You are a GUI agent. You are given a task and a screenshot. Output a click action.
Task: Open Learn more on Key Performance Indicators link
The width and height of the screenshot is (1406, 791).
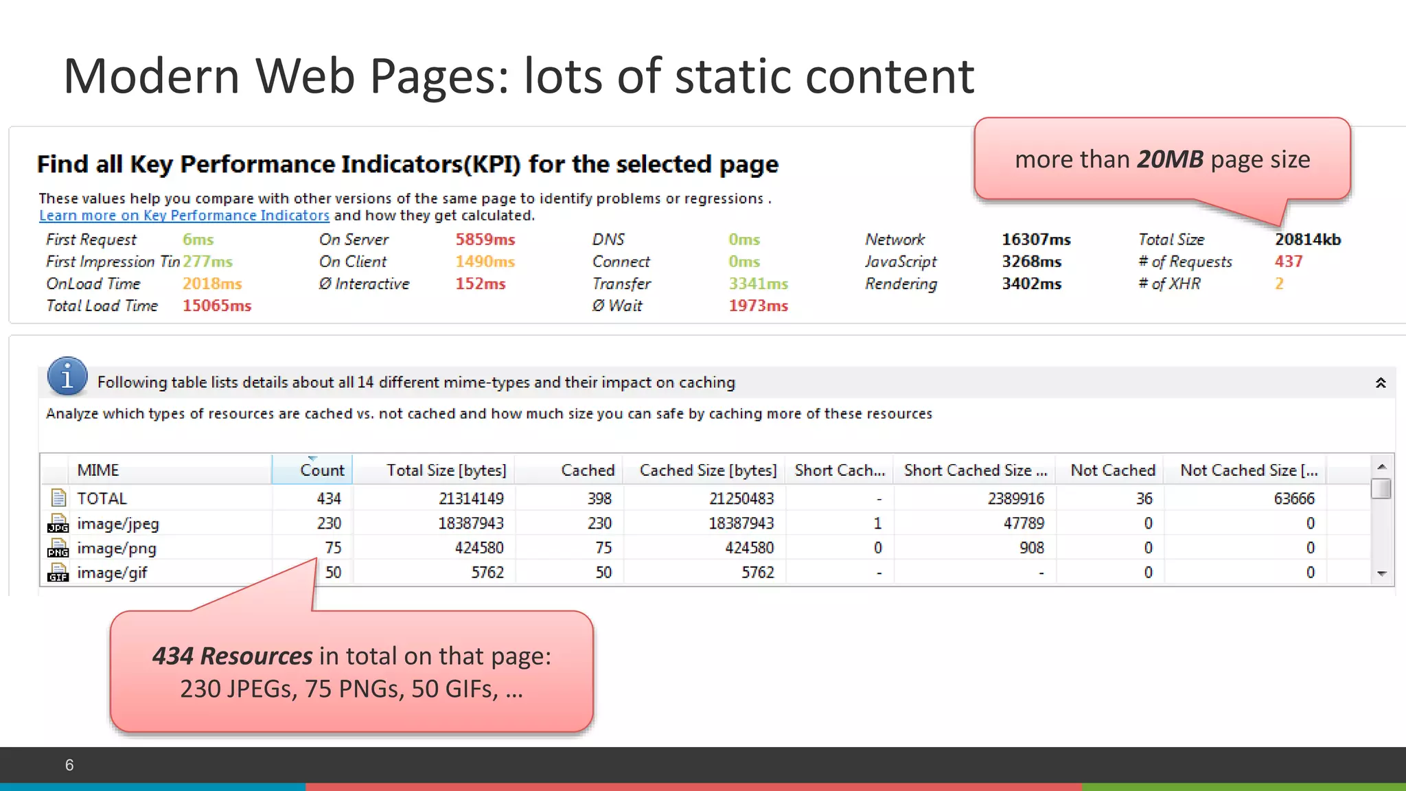point(184,216)
